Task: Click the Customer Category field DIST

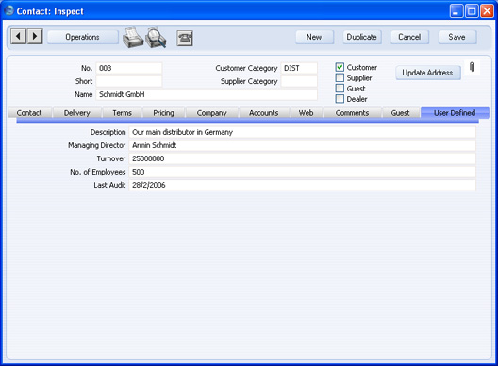Action: tap(299, 68)
